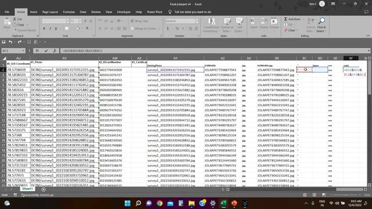Select the Sheet1 tab
Screen dimensions: 372x209
point(27,189)
